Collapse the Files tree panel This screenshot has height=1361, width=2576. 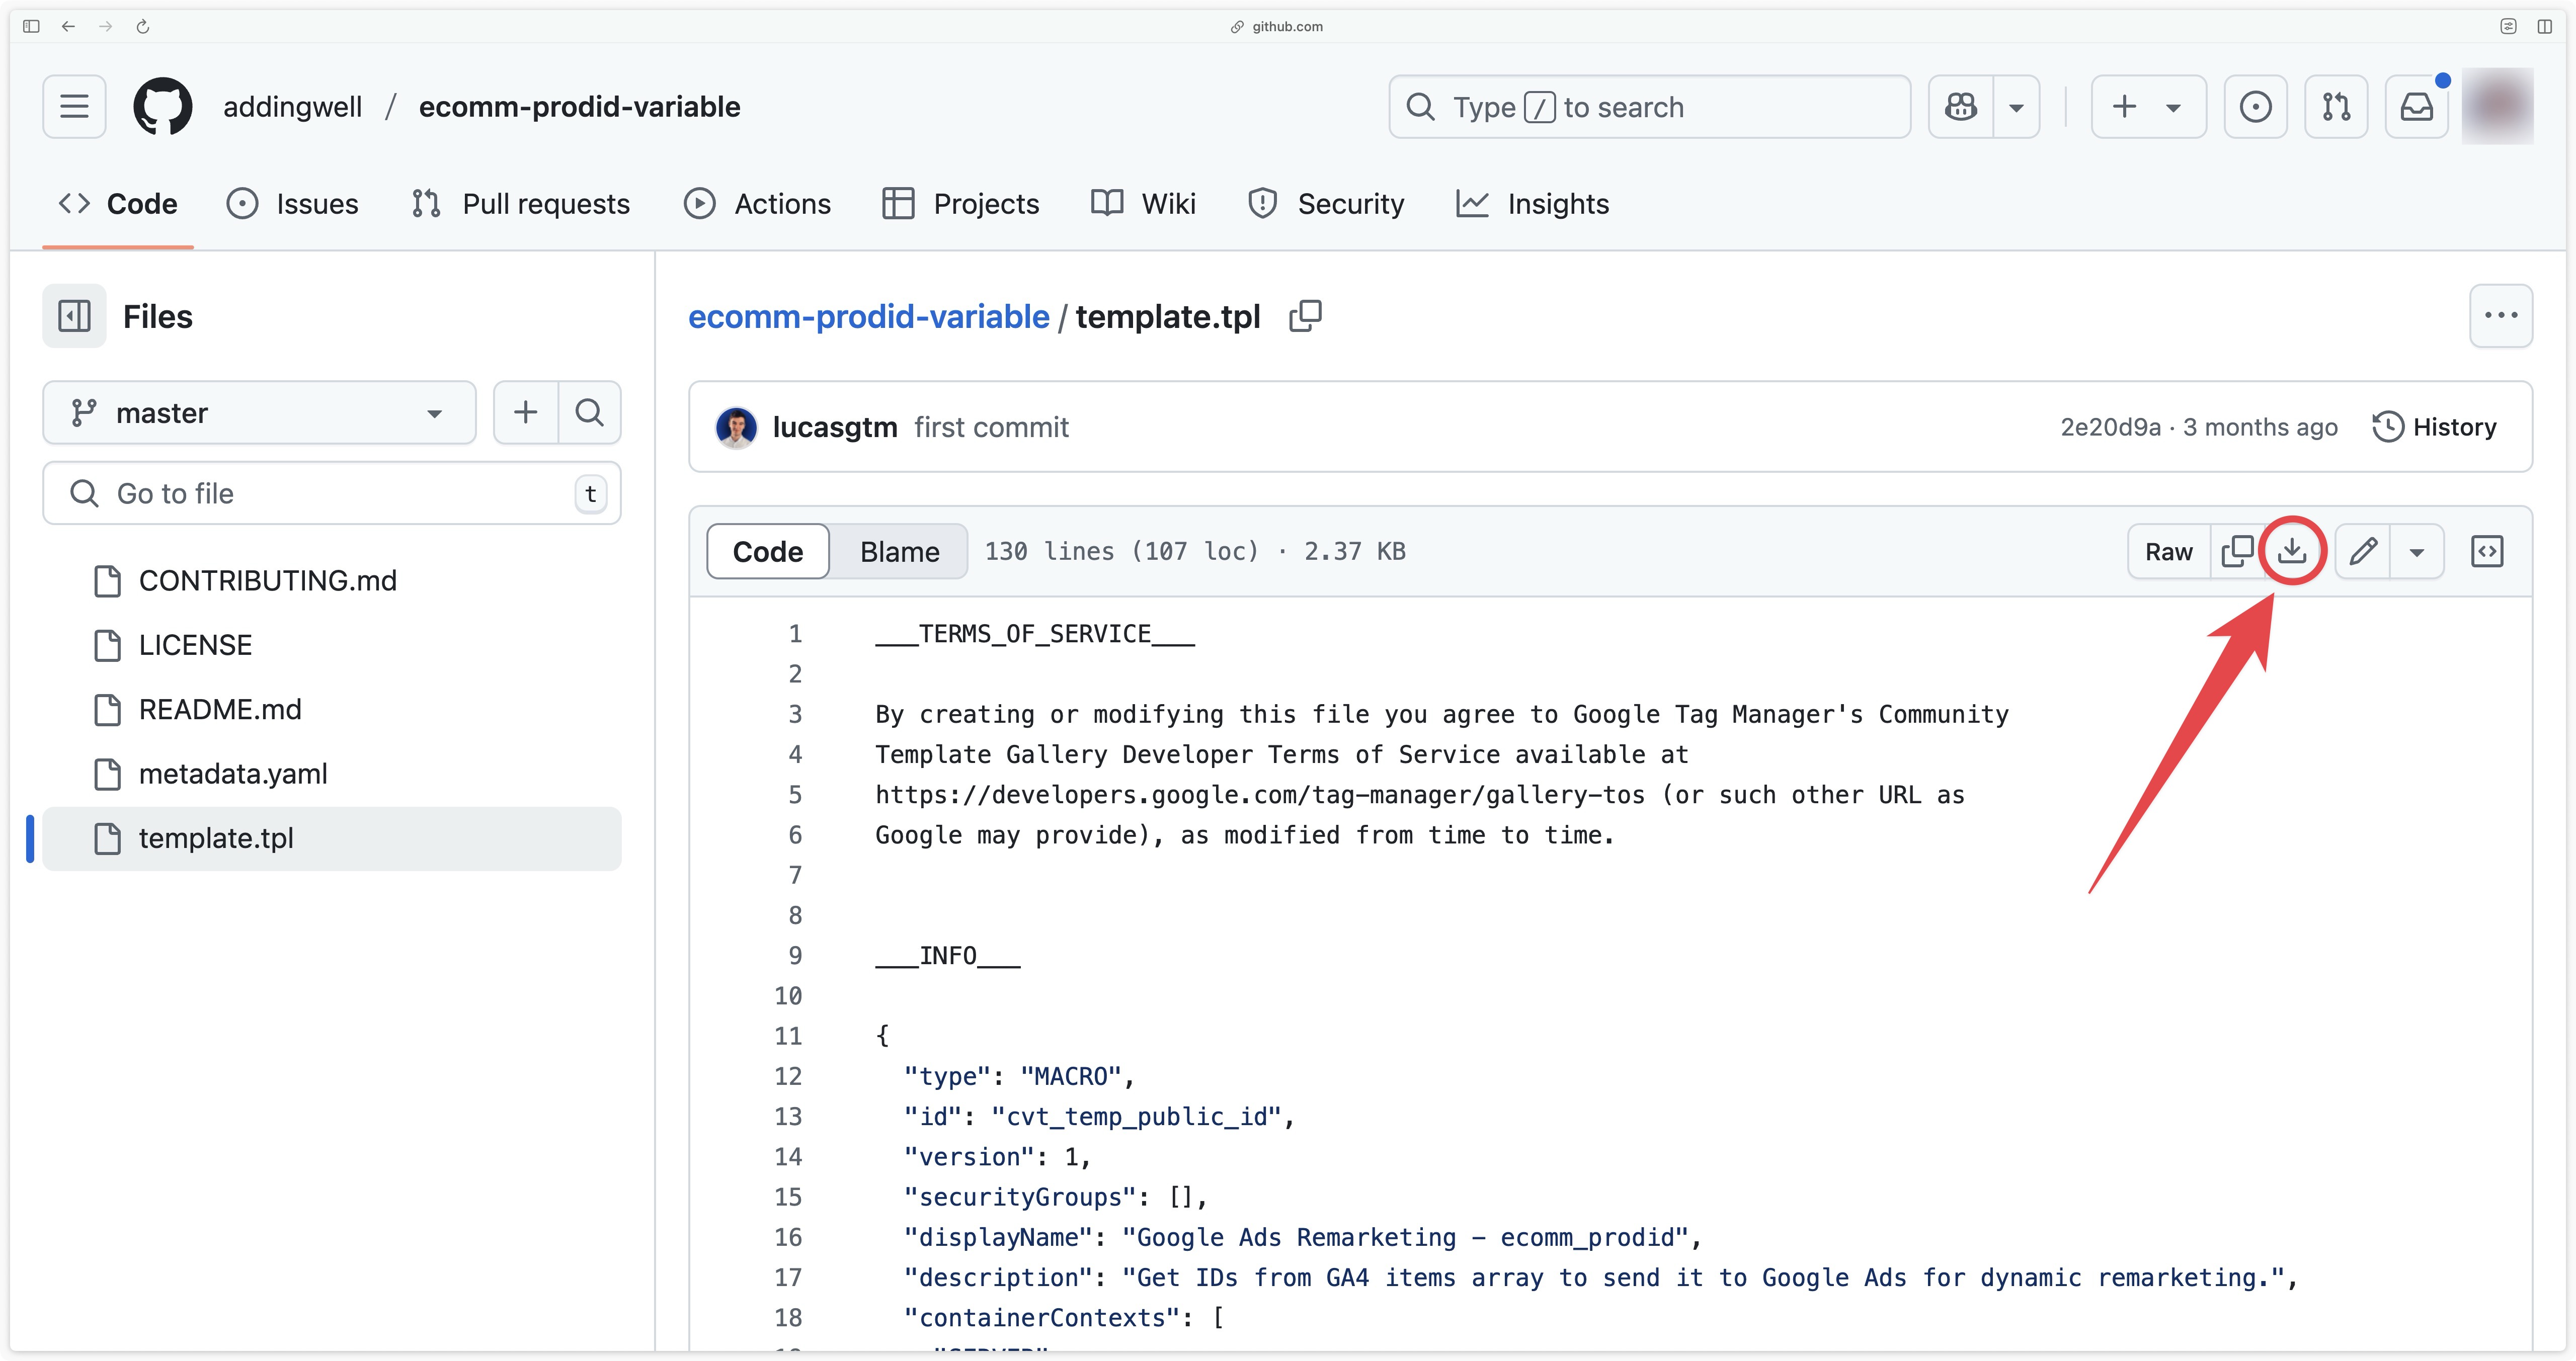74,316
